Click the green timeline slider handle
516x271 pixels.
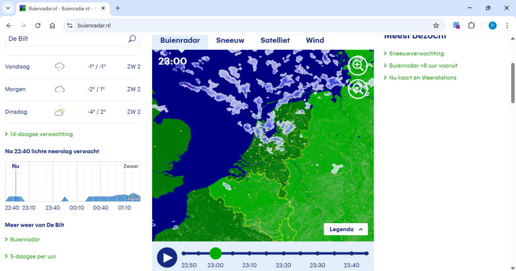tap(216, 253)
